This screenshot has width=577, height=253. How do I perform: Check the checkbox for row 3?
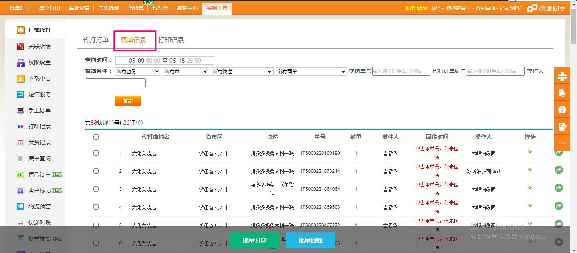tap(96, 189)
